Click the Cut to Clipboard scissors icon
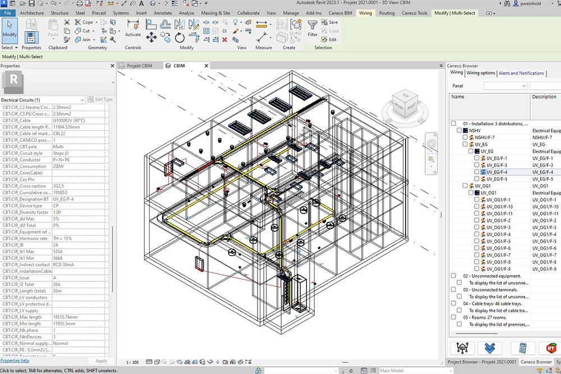Screen dimensions: 561x374 pos(67,22)
